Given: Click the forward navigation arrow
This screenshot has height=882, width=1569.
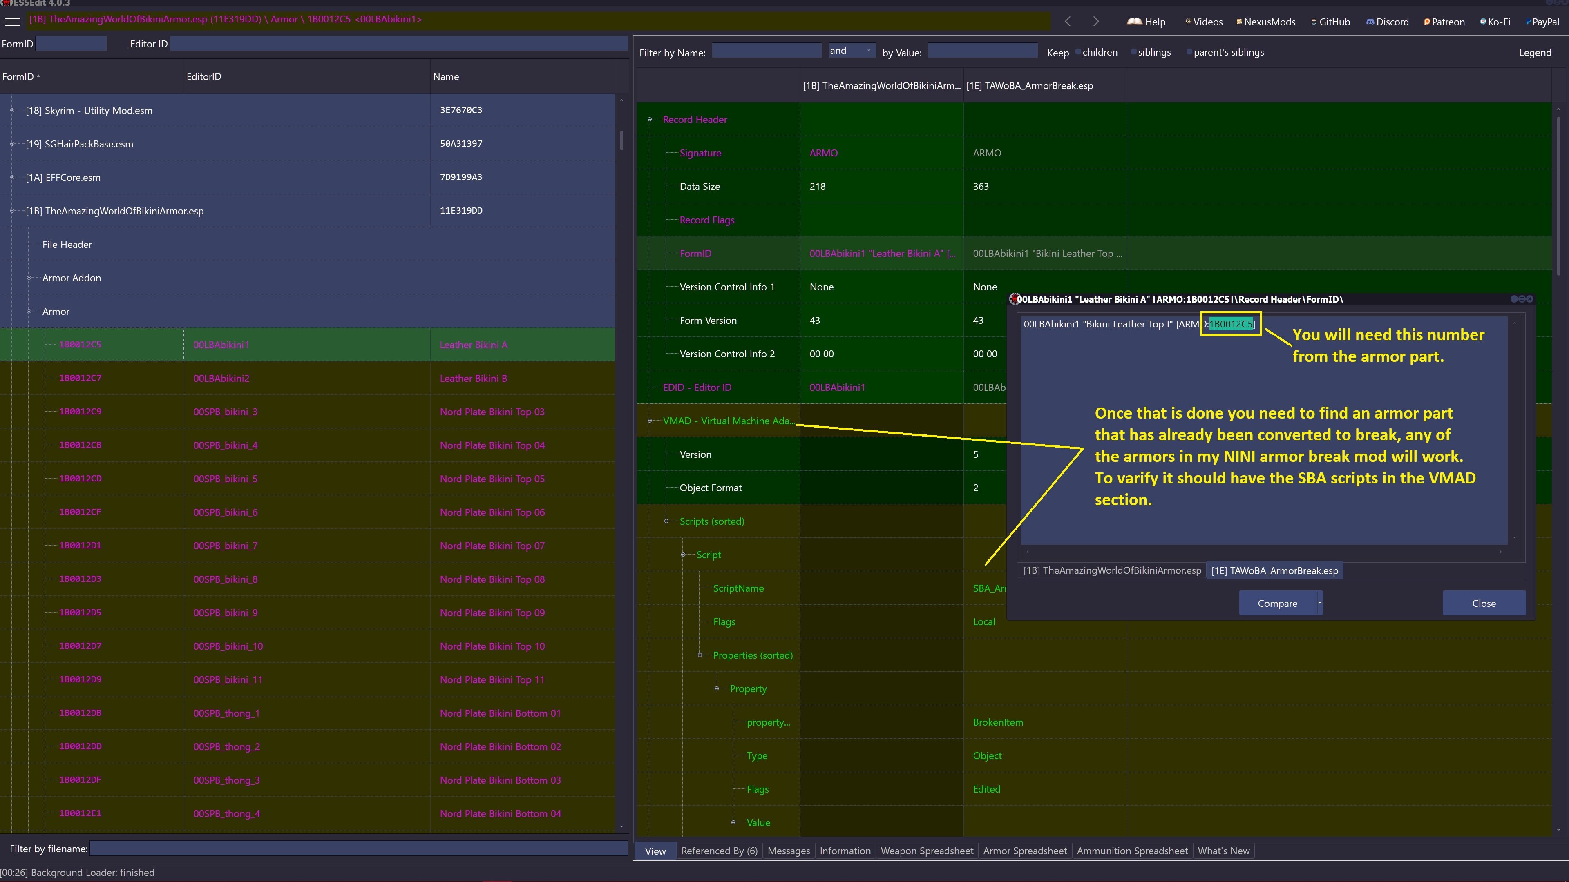Looking at the screenshot, I should pos(1096,22).
